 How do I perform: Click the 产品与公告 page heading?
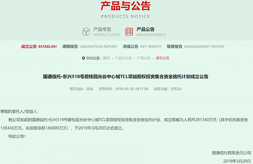point(125,6)
